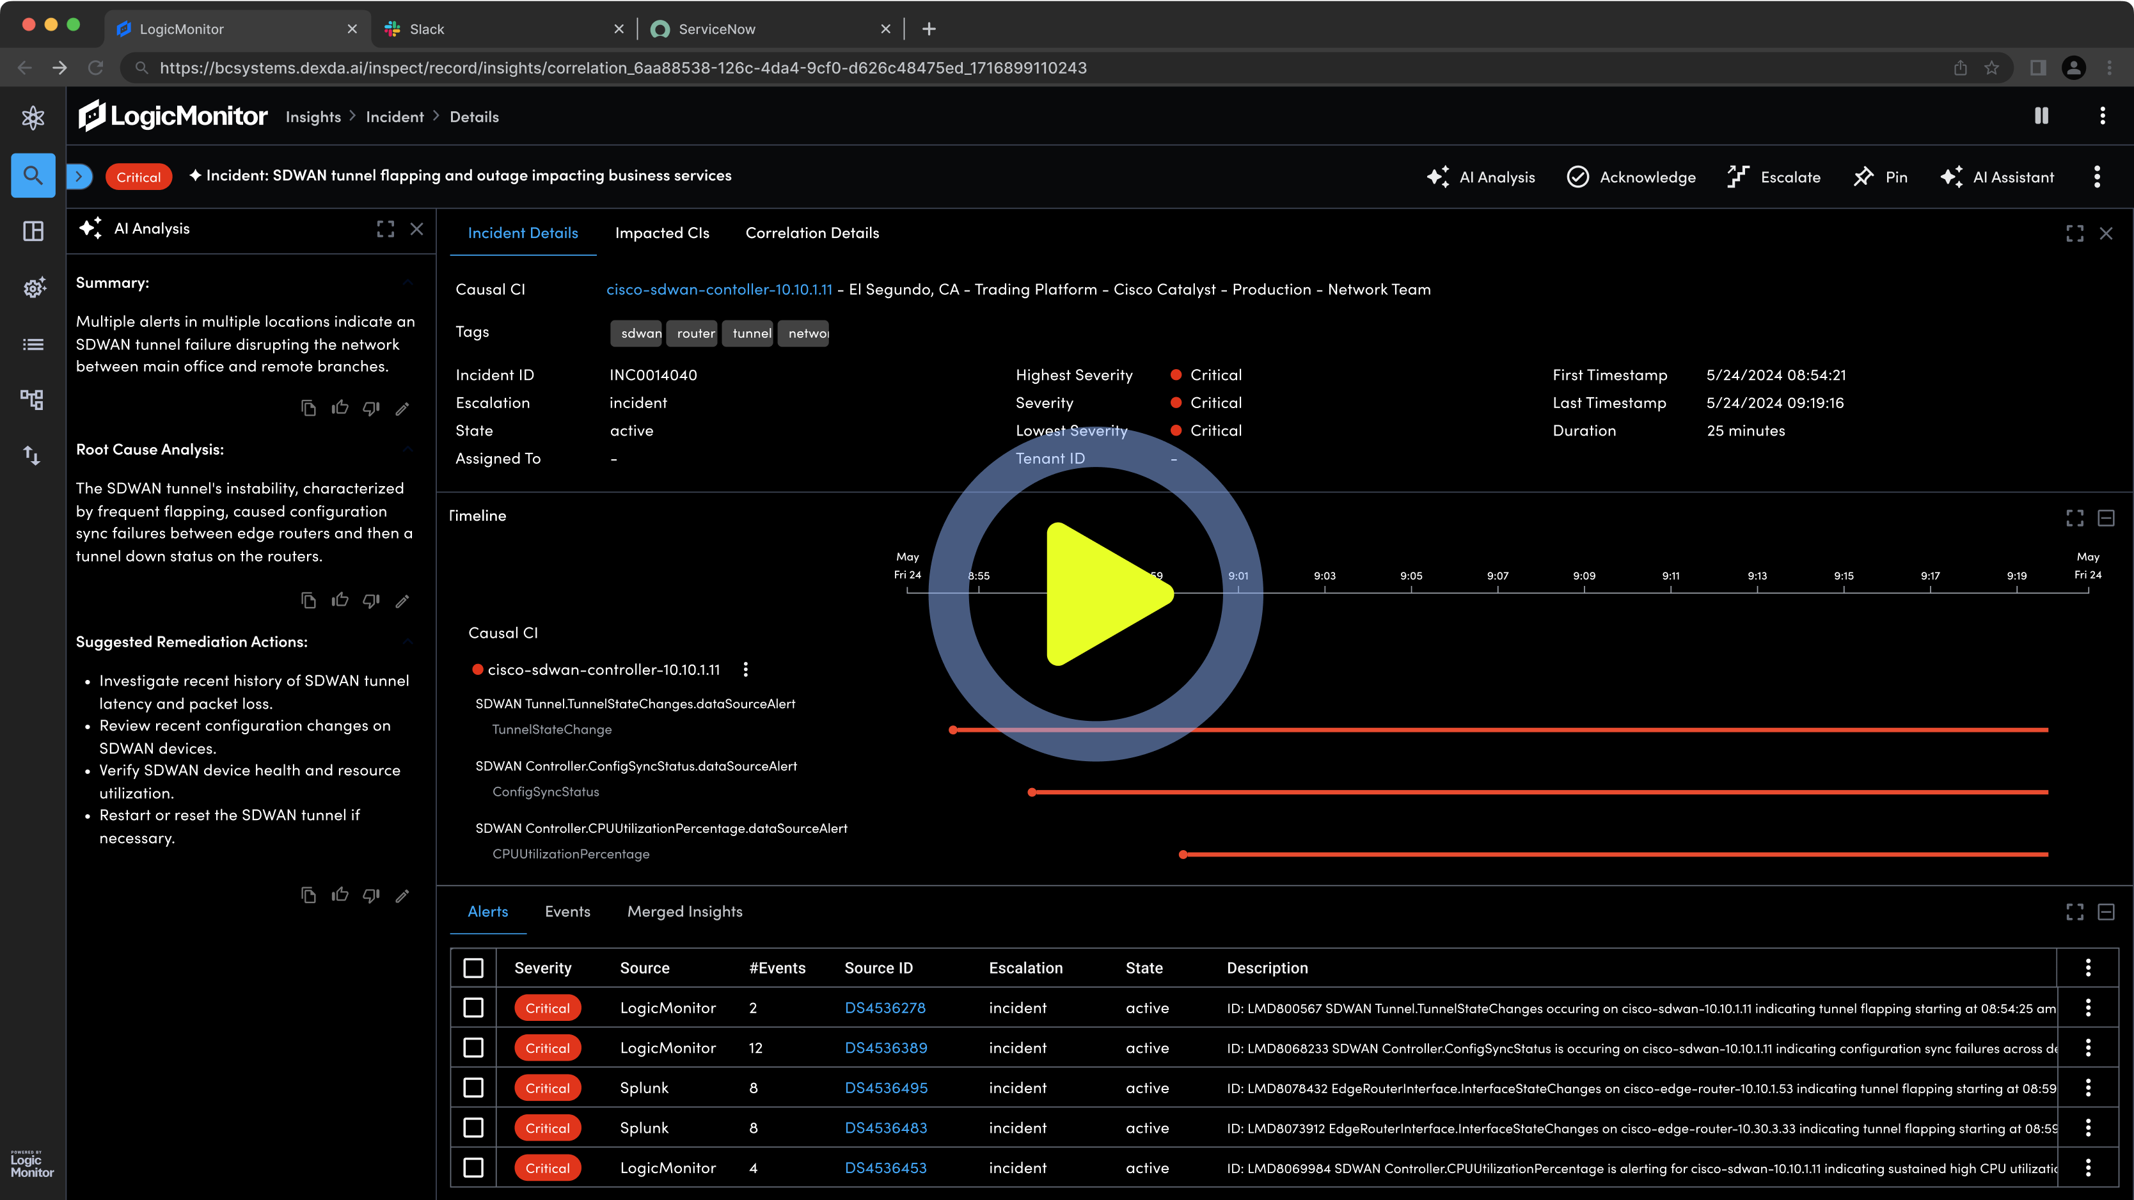Pin this incident
Screen dimensions: 2134x1200
[1881, 177]
